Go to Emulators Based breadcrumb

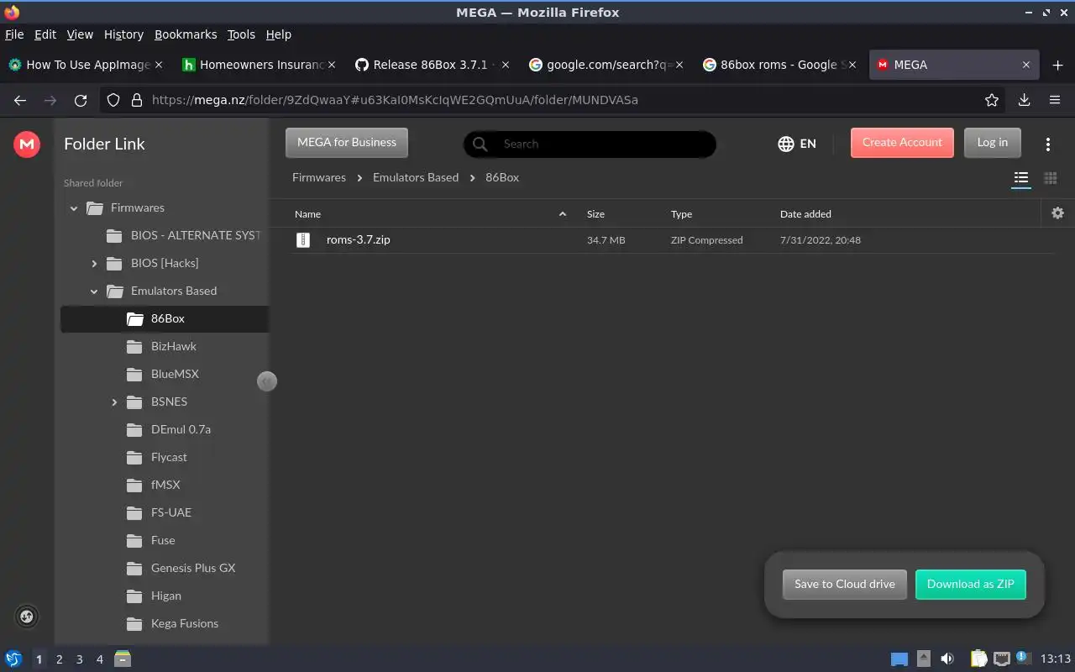(416, 178)
